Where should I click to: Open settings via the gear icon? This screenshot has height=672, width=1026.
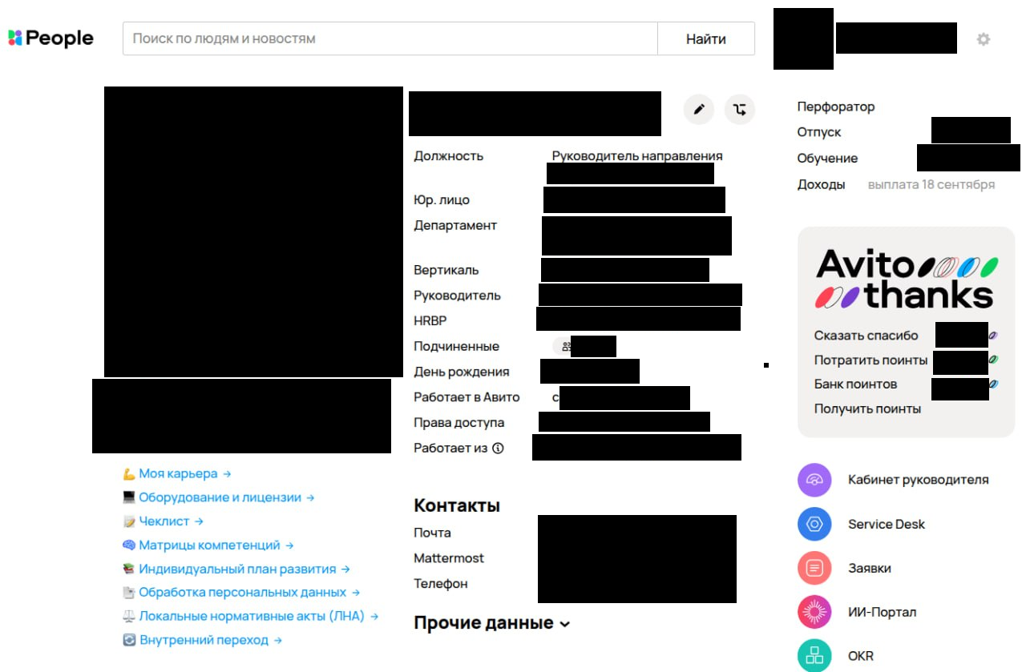click(x=984, y=38)
